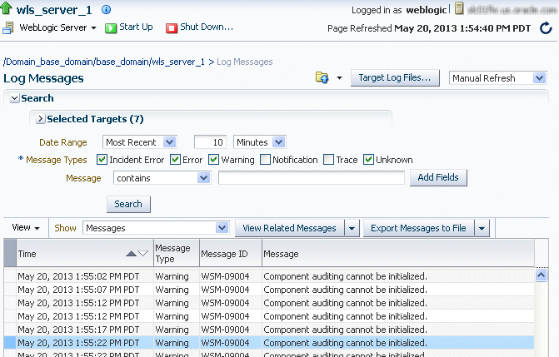
Task: Click the date range number field
Action: pos(210,142)
